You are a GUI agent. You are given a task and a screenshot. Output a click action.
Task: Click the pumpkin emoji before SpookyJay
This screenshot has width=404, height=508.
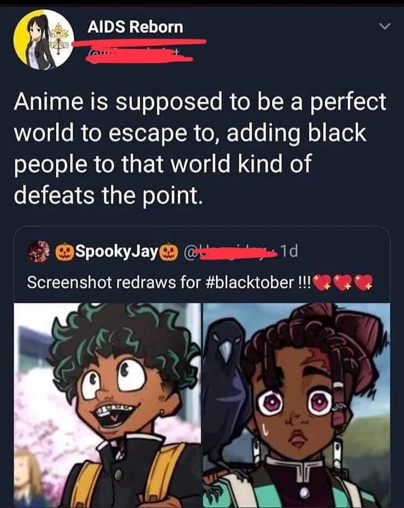click(65, 251)
